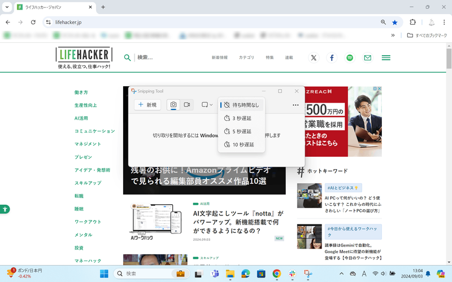Select screenshot camera mode in Snipping Tool
The image size is (452, 282).
(173, 105)
